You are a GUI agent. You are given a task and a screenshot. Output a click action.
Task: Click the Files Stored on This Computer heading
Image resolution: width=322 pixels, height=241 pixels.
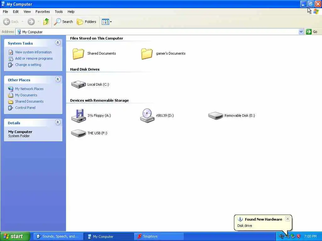pos(97,38)
